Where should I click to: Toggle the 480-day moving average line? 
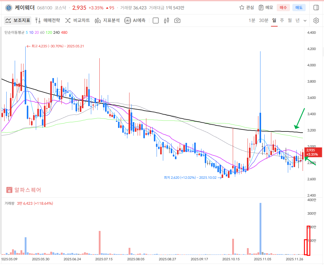64,32
